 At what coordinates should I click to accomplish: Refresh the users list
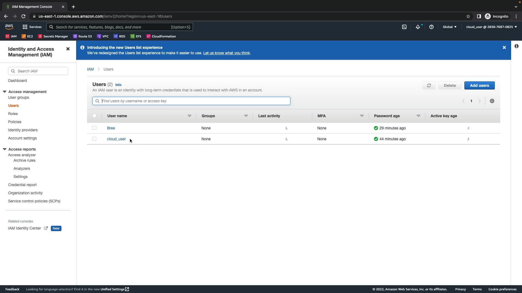click(429, 85)
